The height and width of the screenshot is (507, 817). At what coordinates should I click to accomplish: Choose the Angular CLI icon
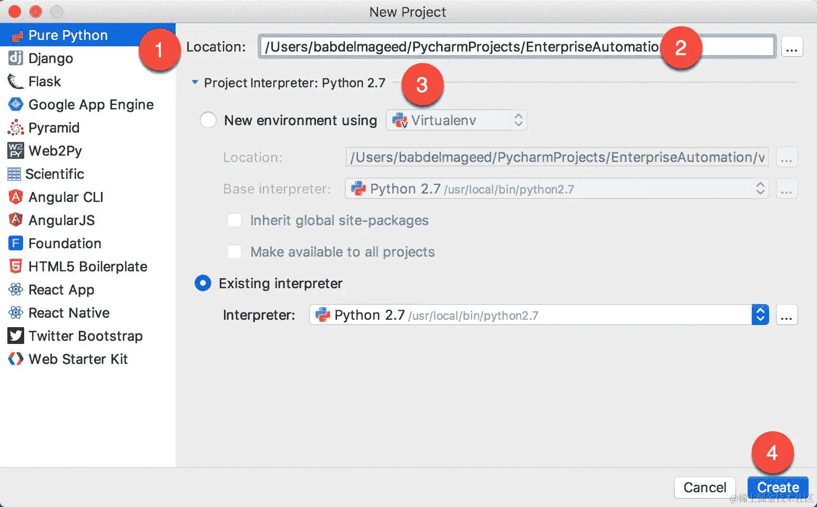[x=16, y=197]
